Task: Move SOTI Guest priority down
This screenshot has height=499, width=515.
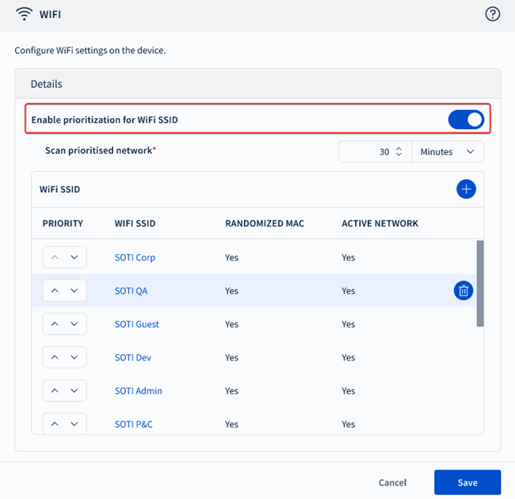Action: (74, 324)
